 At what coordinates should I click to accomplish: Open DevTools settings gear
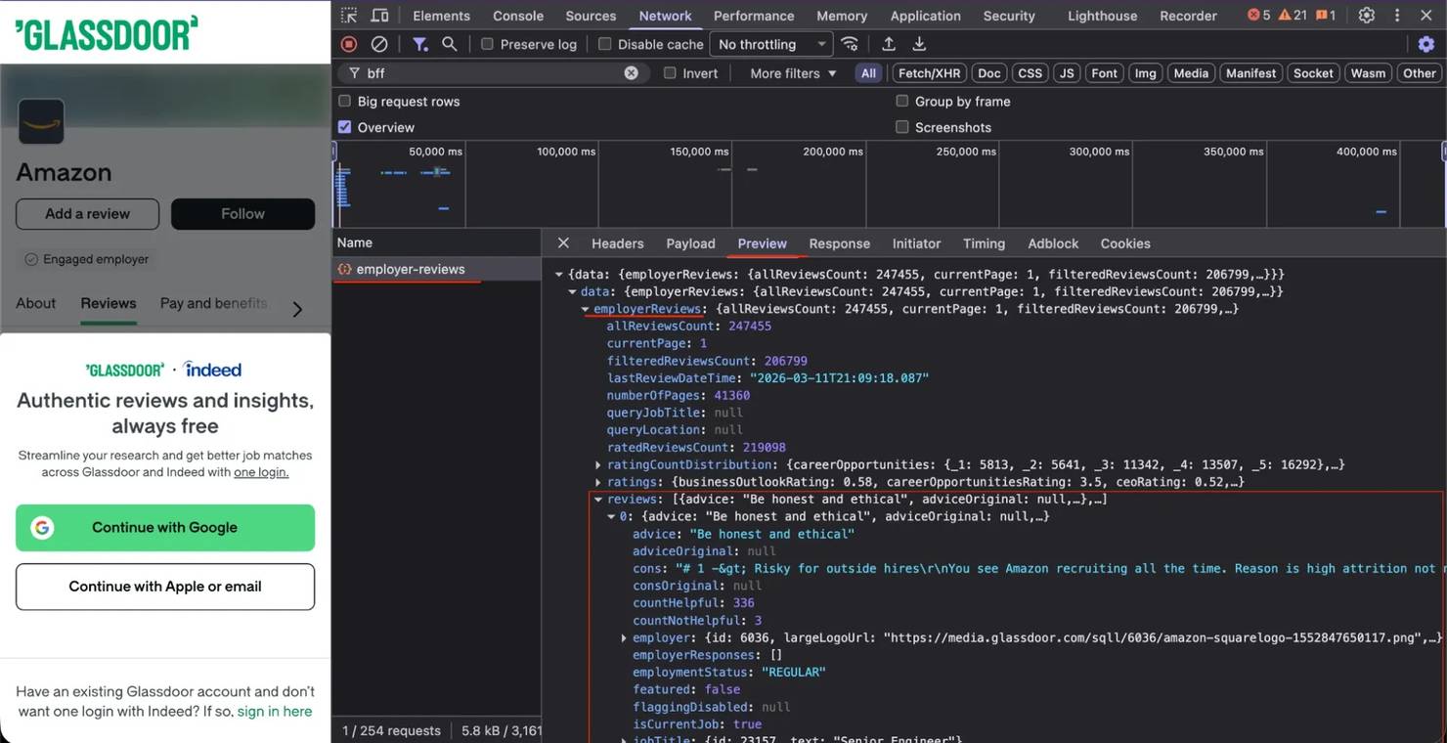(x=1367, y=16)
